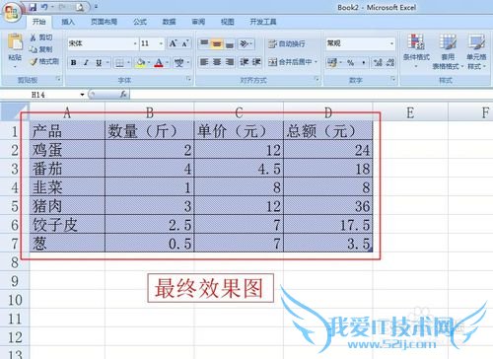Image resolution: width=493 pixels, height=359 pixels.
Task: Switch to the 插入 (Insert) tab
Action: [x=68, y=22]
